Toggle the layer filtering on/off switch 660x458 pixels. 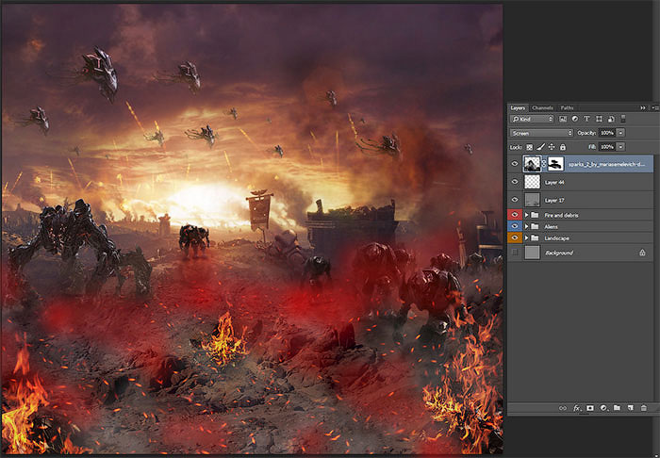pyautogui.click(x=623, y=119)
